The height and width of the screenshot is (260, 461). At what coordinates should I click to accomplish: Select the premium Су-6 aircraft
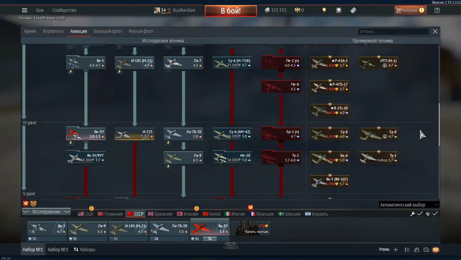[x=330, y=134]
